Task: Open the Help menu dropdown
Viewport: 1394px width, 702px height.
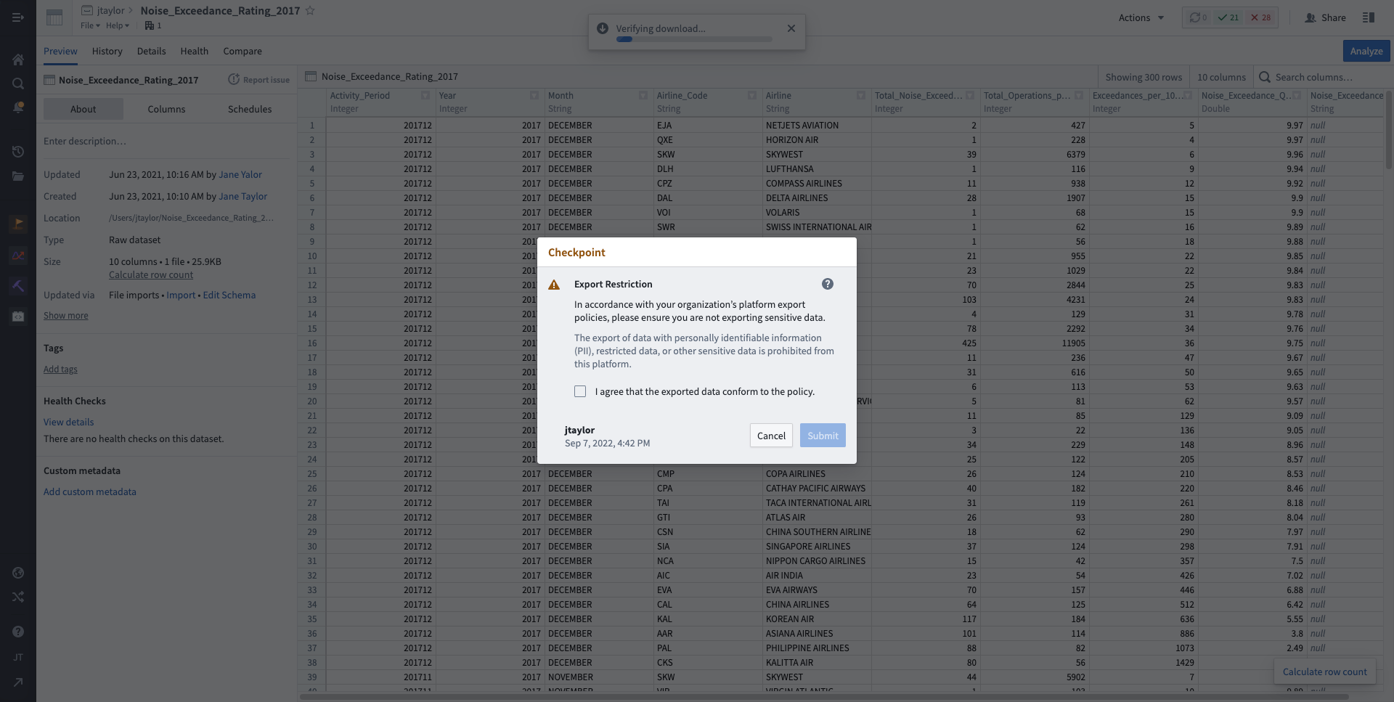Action: click(x=118, y=25)
